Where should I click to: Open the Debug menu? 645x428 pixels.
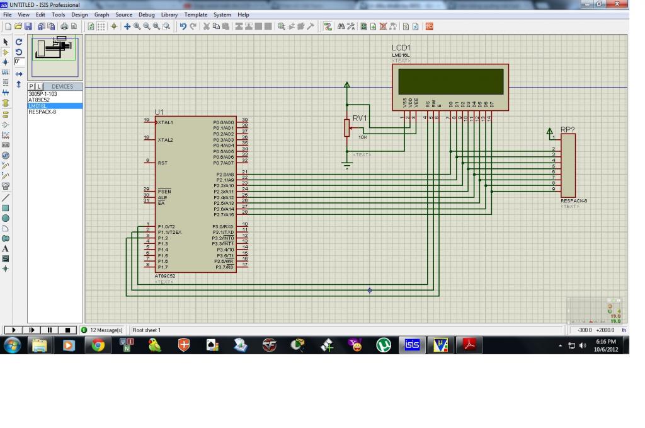click(146, 14)
